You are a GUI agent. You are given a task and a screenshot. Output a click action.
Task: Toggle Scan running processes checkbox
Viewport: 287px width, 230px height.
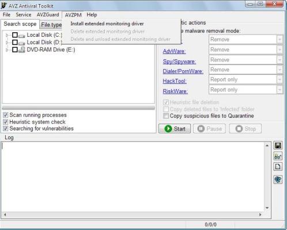(5, 115)
